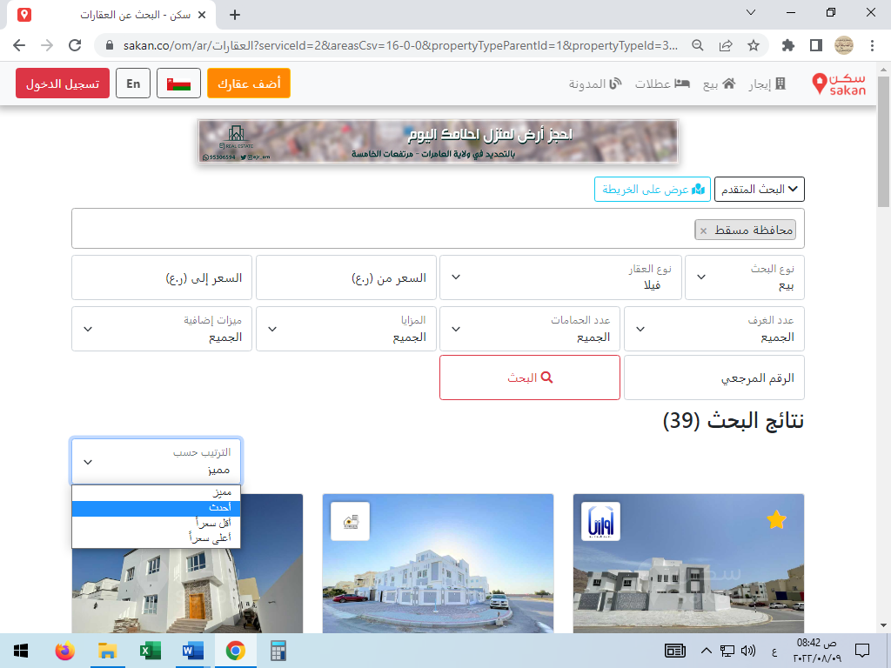Viewport: 891px width, 668px height.
Task: Click the gold star on the first villa
Action: click(x=776, y=520)
